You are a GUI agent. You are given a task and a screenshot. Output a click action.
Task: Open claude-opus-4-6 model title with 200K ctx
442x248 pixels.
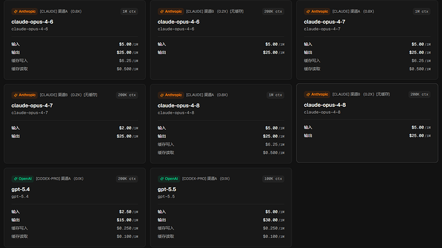pos(179,22)
